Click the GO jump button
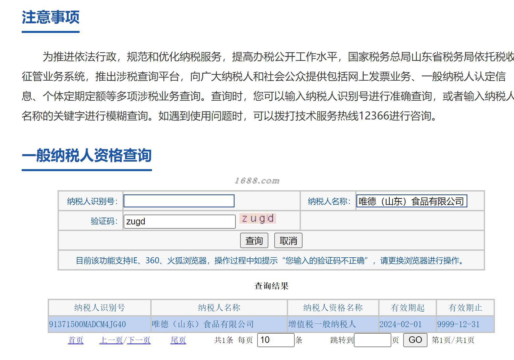The image size is (514, 360). click(415, 340)
